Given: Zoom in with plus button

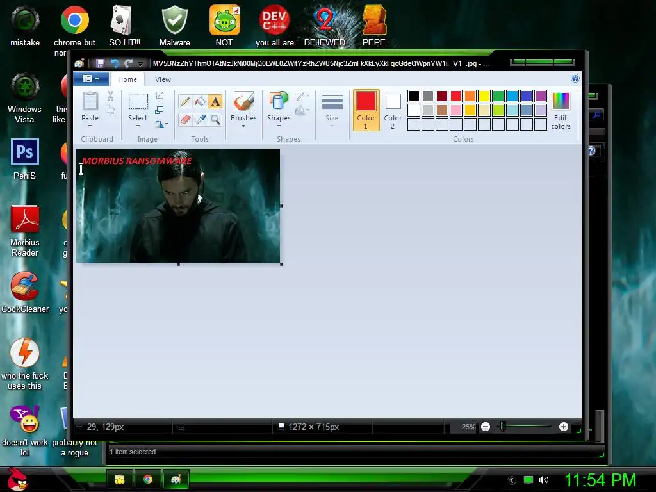Looking at the screenshot, I should pos(564,427).
